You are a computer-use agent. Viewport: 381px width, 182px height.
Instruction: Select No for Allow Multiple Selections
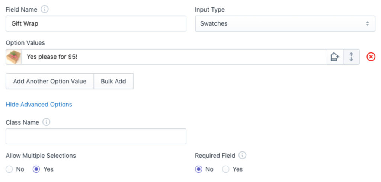9,169
